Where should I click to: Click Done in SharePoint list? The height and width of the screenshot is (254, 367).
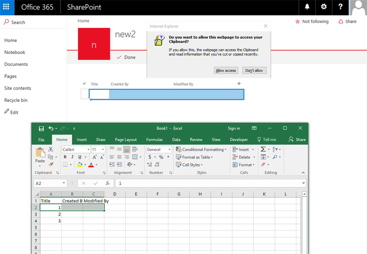click(x=126, y=57)
